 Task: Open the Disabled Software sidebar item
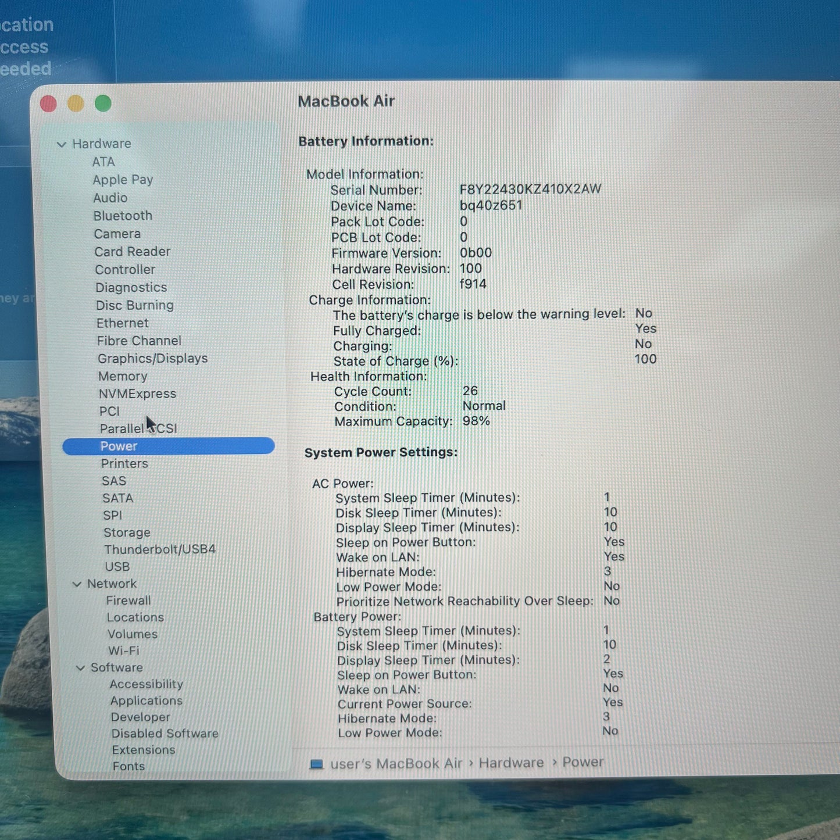click(165, 734)
